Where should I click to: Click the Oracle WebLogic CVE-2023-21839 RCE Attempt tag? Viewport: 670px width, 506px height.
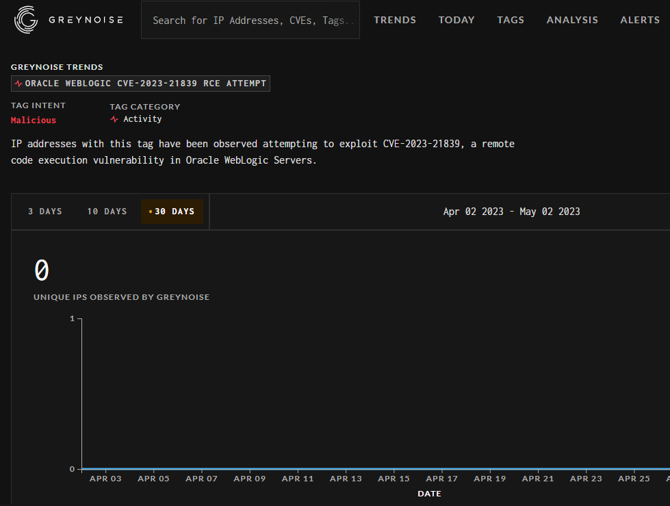coord(140,84)
